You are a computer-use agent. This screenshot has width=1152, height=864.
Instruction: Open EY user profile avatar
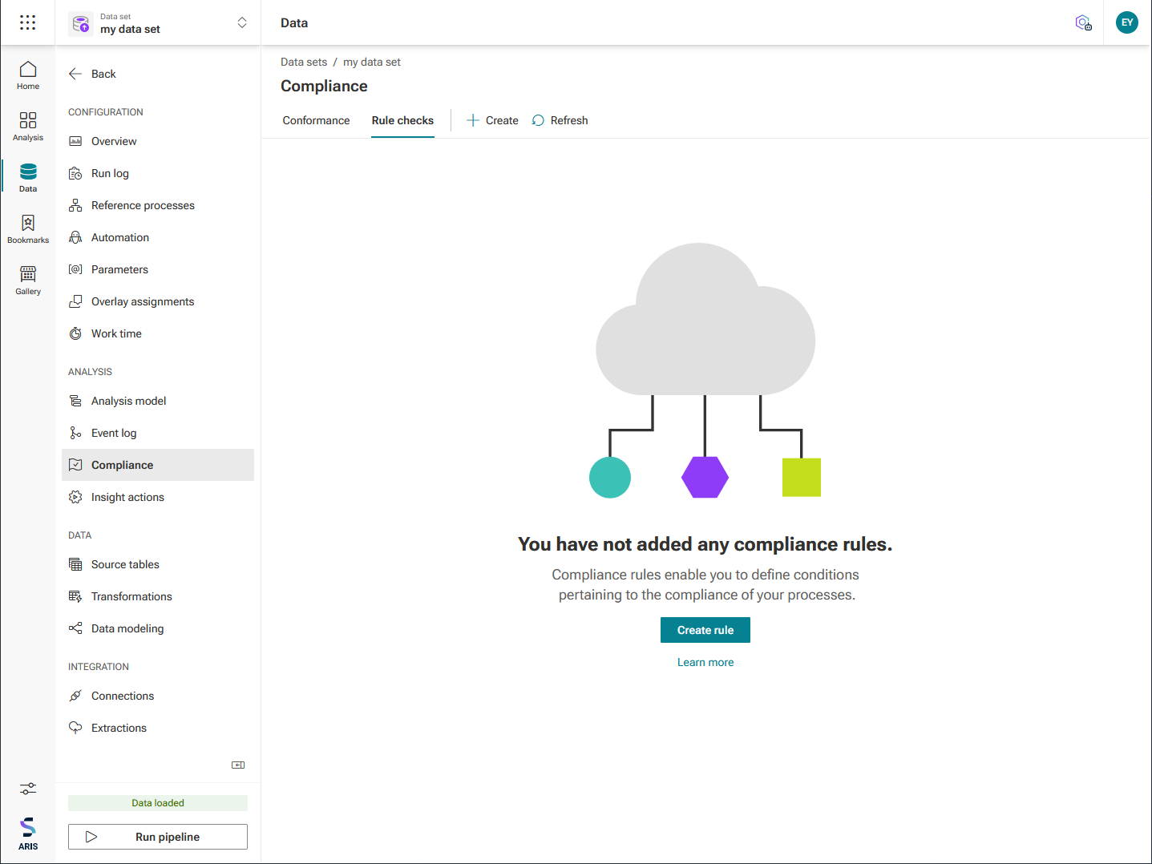point(1127,22)
